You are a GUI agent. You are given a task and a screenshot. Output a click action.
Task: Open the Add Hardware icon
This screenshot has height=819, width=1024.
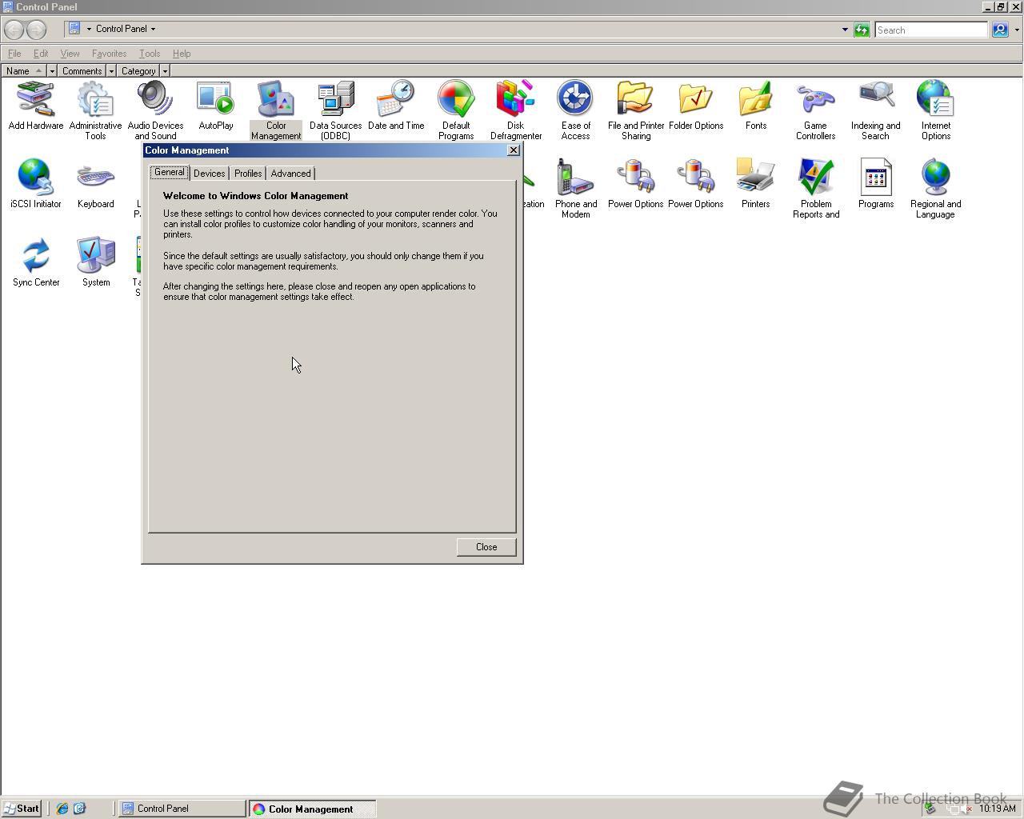36,106
